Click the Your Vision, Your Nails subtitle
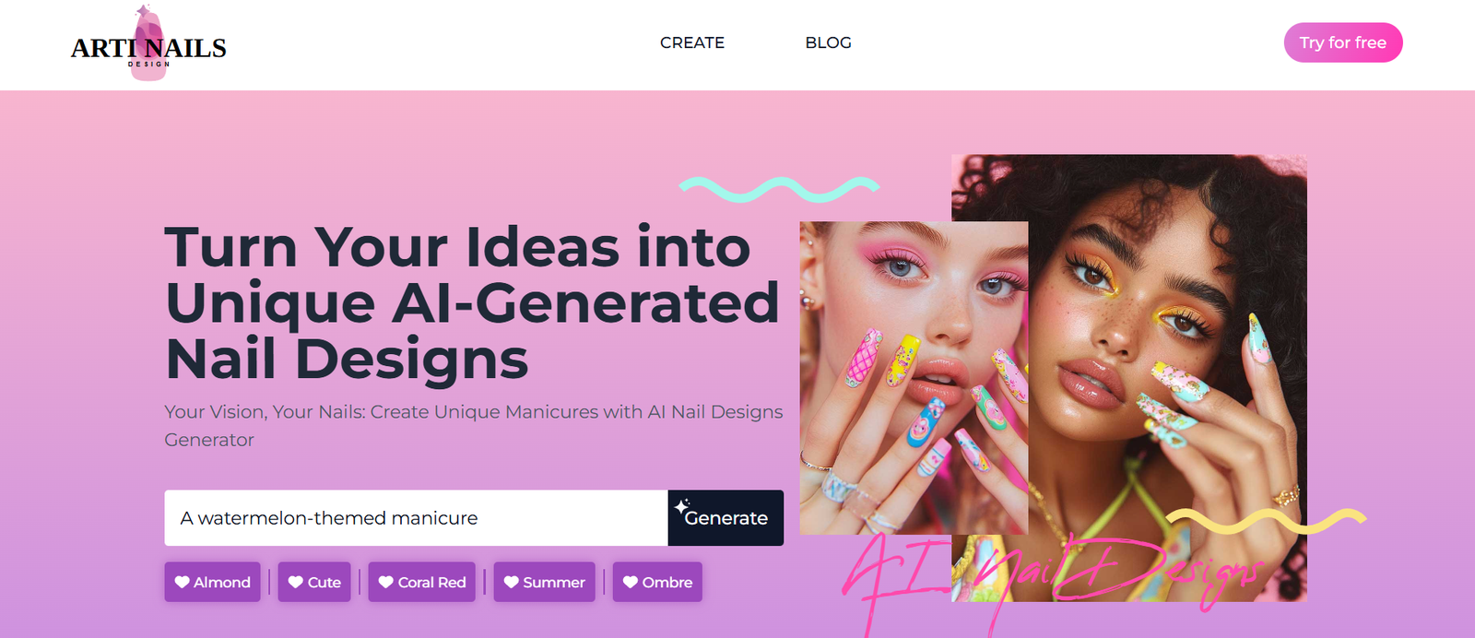This screenshot has width=1475, height=638. click(x=474, y=426)
